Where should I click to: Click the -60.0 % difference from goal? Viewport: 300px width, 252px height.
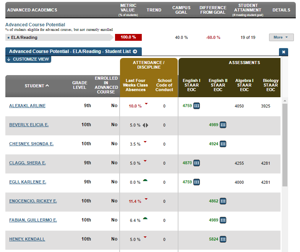213,38
